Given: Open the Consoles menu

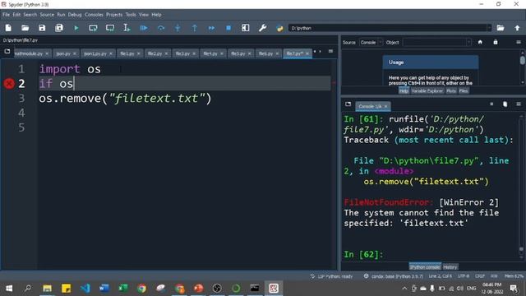Looking at the screenshot, I should [x=94, y=15].
